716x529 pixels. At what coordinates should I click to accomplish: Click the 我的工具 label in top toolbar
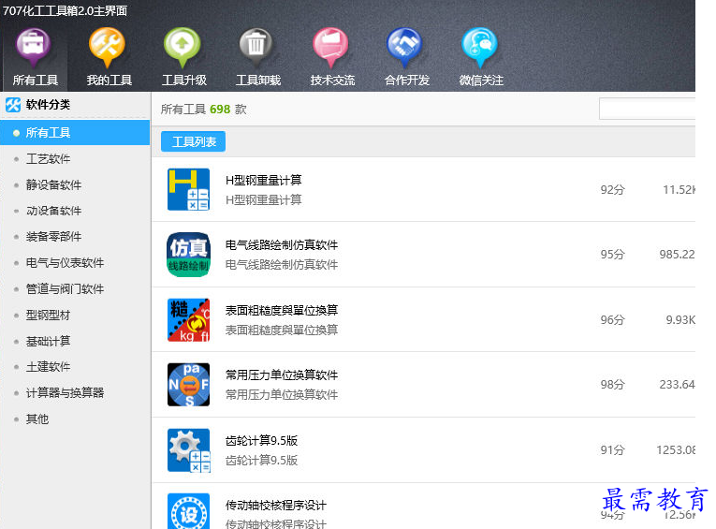(110, 81)
